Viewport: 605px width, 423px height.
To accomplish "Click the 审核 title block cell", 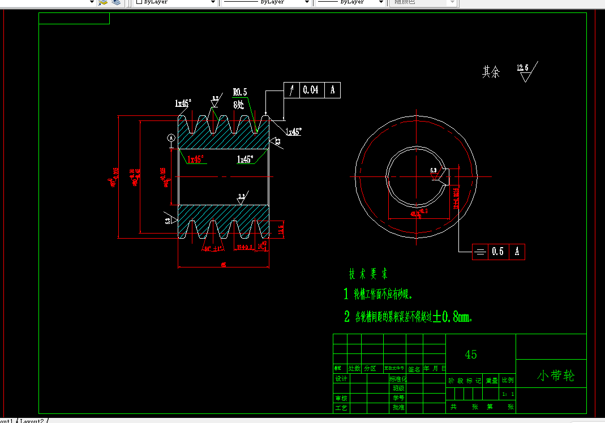I will click(x=341, y=398).
